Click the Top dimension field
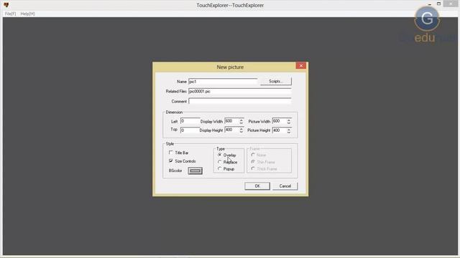Screen dimensions: 460x258 coord(190,130)
